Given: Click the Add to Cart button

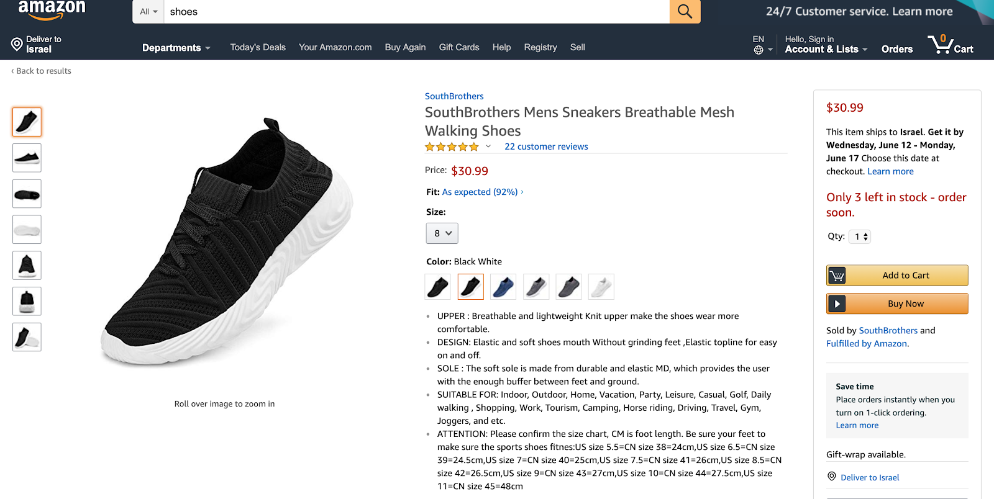Looking at the screenshot, I should click(x=897, y=276).
